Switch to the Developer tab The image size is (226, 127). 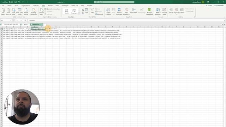tap(65, 6)
